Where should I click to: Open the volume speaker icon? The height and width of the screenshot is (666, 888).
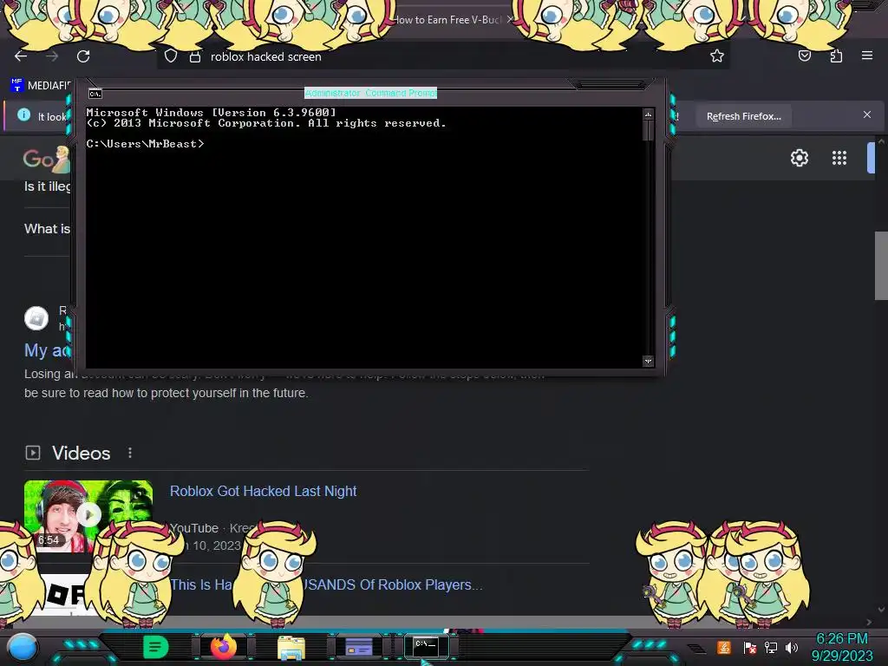coord(792,647)
